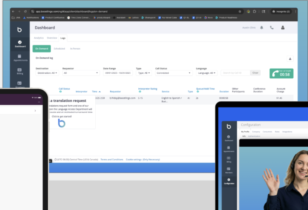This screenshot has height=210, width=308.
Task: Open the Date Range field
Action: click(x=118, y=73)
